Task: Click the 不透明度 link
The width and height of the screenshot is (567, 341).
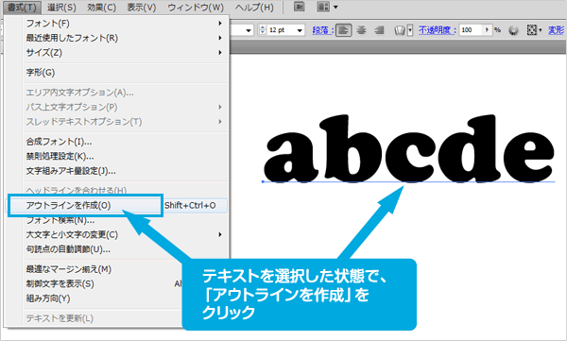Action: click(x=438, y=30)
